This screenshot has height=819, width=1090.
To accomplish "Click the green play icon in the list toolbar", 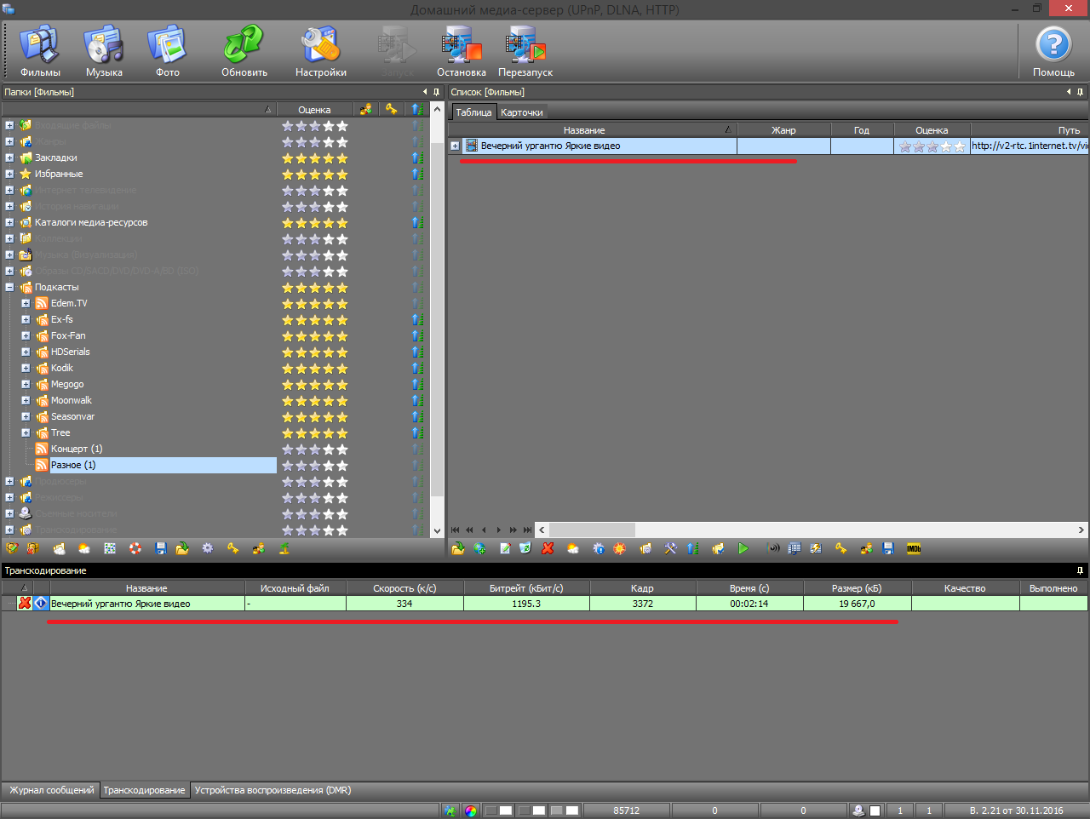I will (x=743, y=549).
